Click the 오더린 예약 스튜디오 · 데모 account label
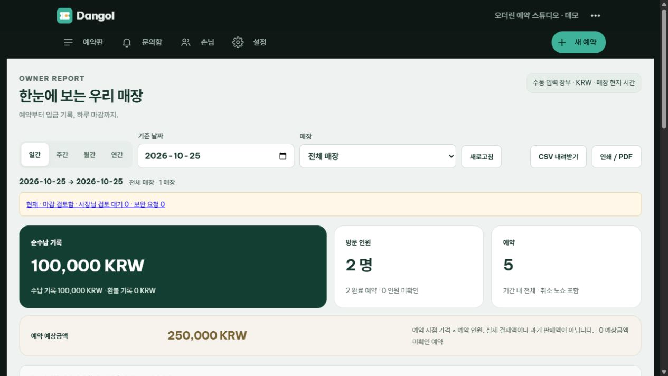The height and width of the screenshot is (376, 668). [537, 16]
